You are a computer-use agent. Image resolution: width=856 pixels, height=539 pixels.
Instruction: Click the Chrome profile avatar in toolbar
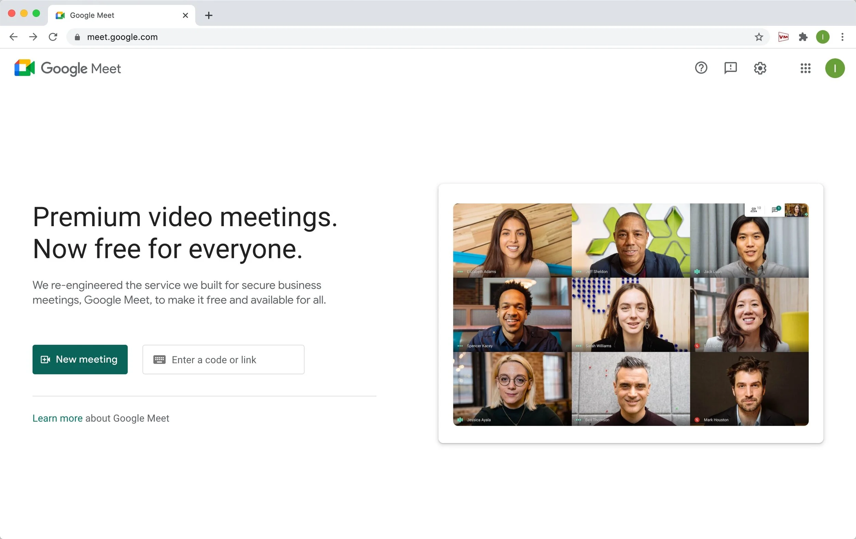(822, 37)
